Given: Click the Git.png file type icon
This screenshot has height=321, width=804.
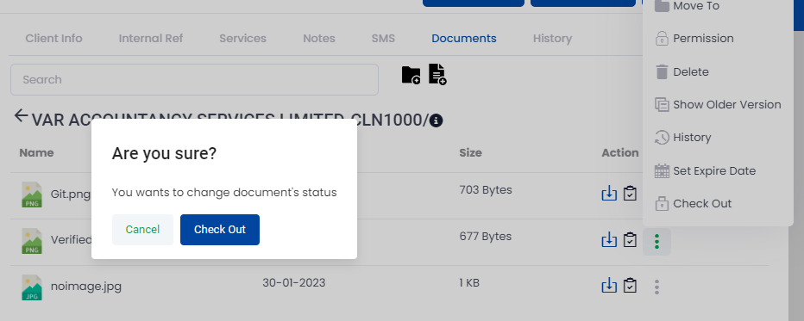Looking at the screenshot, I should (32, 194).
